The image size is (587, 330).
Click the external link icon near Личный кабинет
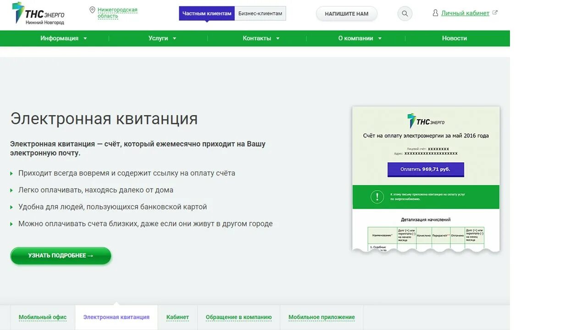pyautogui.click(x=495, y=13)
